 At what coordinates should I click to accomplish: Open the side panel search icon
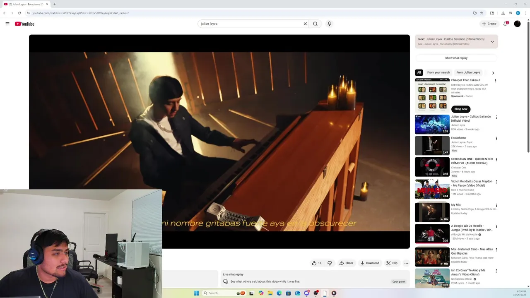(x=491, y=13)
